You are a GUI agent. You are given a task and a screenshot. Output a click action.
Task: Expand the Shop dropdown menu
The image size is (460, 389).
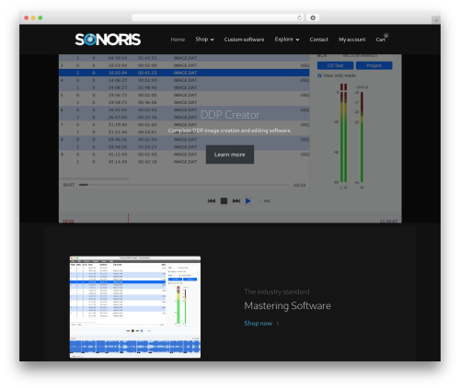point(204,40)
